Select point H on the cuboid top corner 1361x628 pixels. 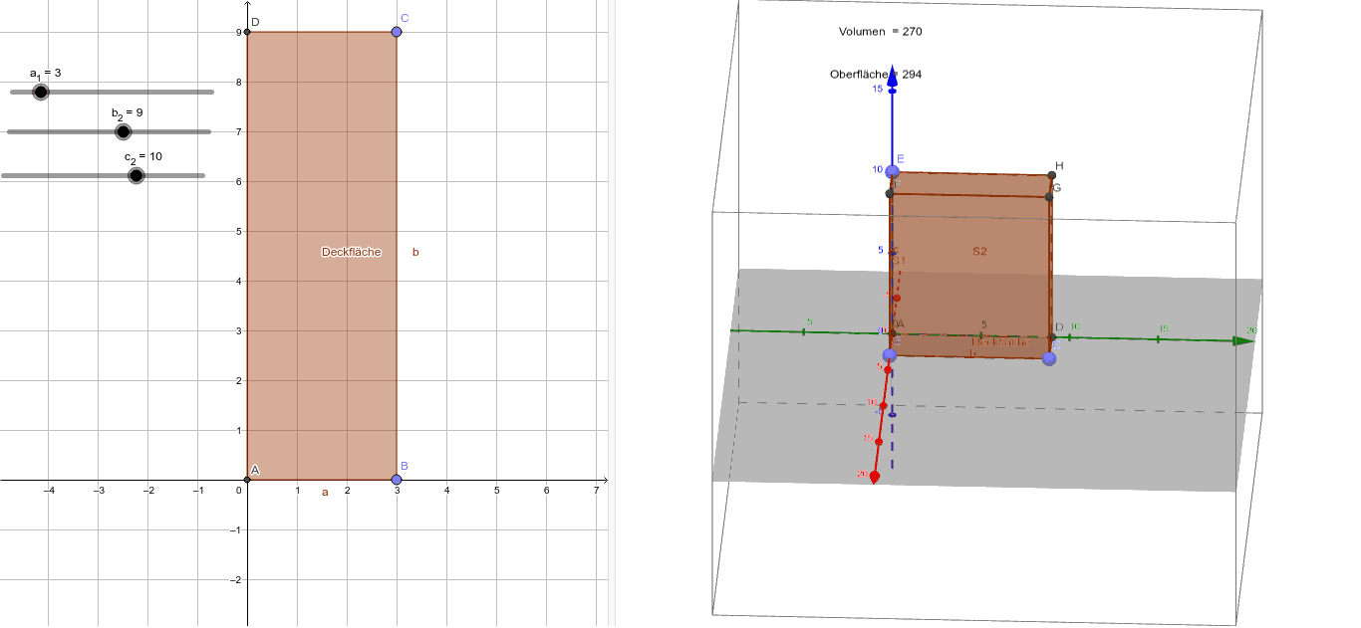tap(1052, 175)
